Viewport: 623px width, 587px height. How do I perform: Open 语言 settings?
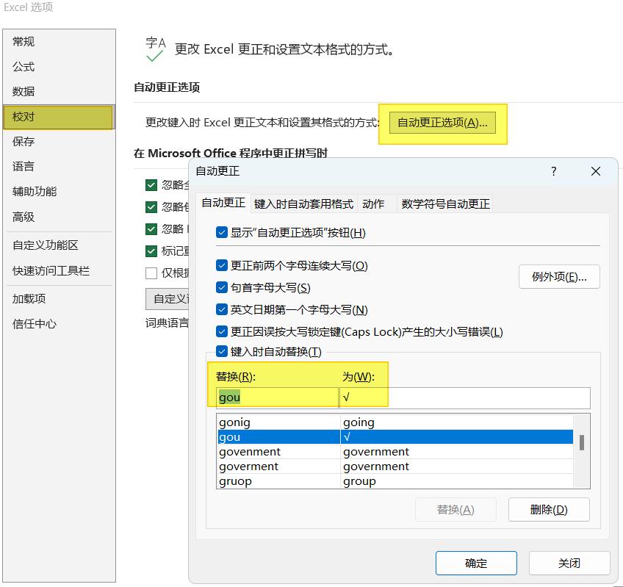coord(23,166)
